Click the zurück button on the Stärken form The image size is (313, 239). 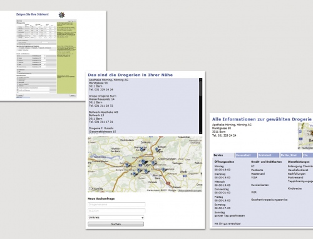(20, 95)
